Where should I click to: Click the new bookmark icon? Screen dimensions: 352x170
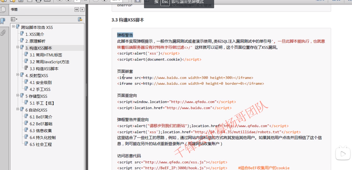click(80, 19)
